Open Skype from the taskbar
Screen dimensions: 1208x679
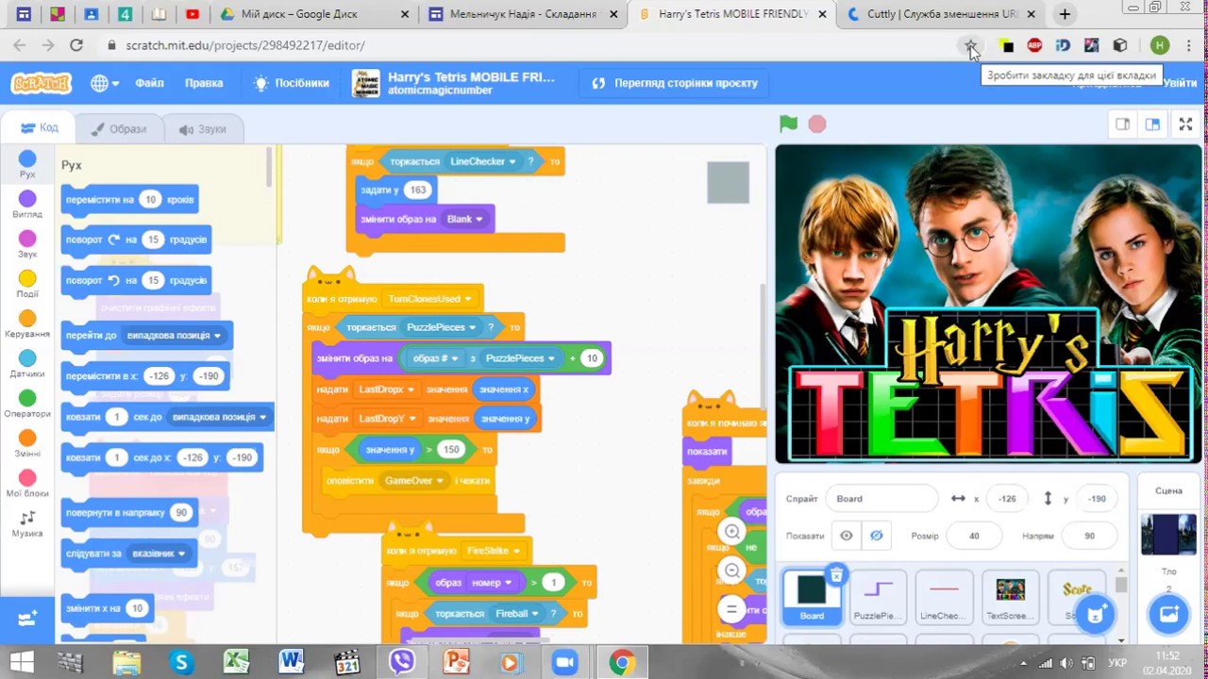[x=181, y=663]
